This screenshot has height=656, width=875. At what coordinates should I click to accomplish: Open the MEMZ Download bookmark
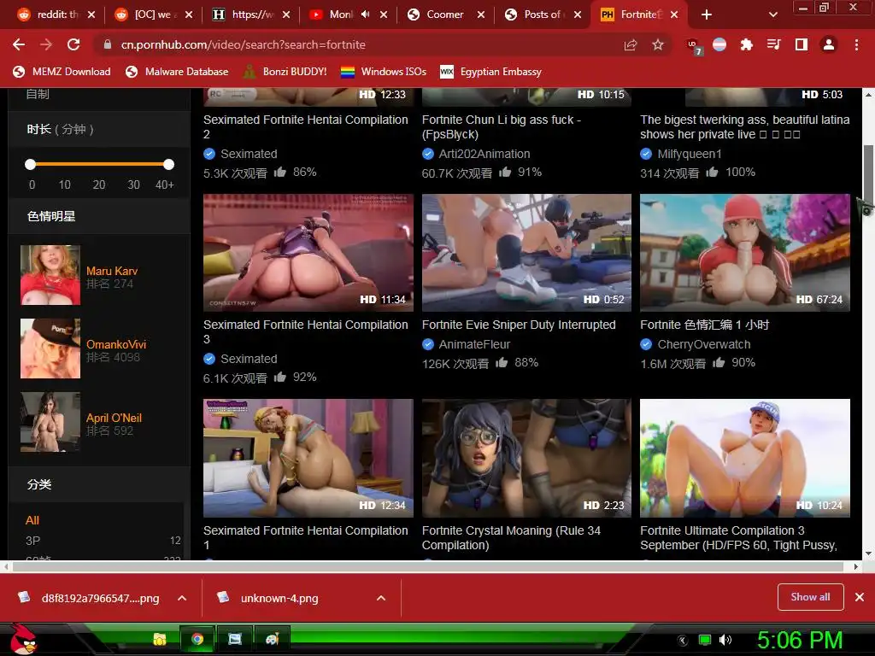62,72
